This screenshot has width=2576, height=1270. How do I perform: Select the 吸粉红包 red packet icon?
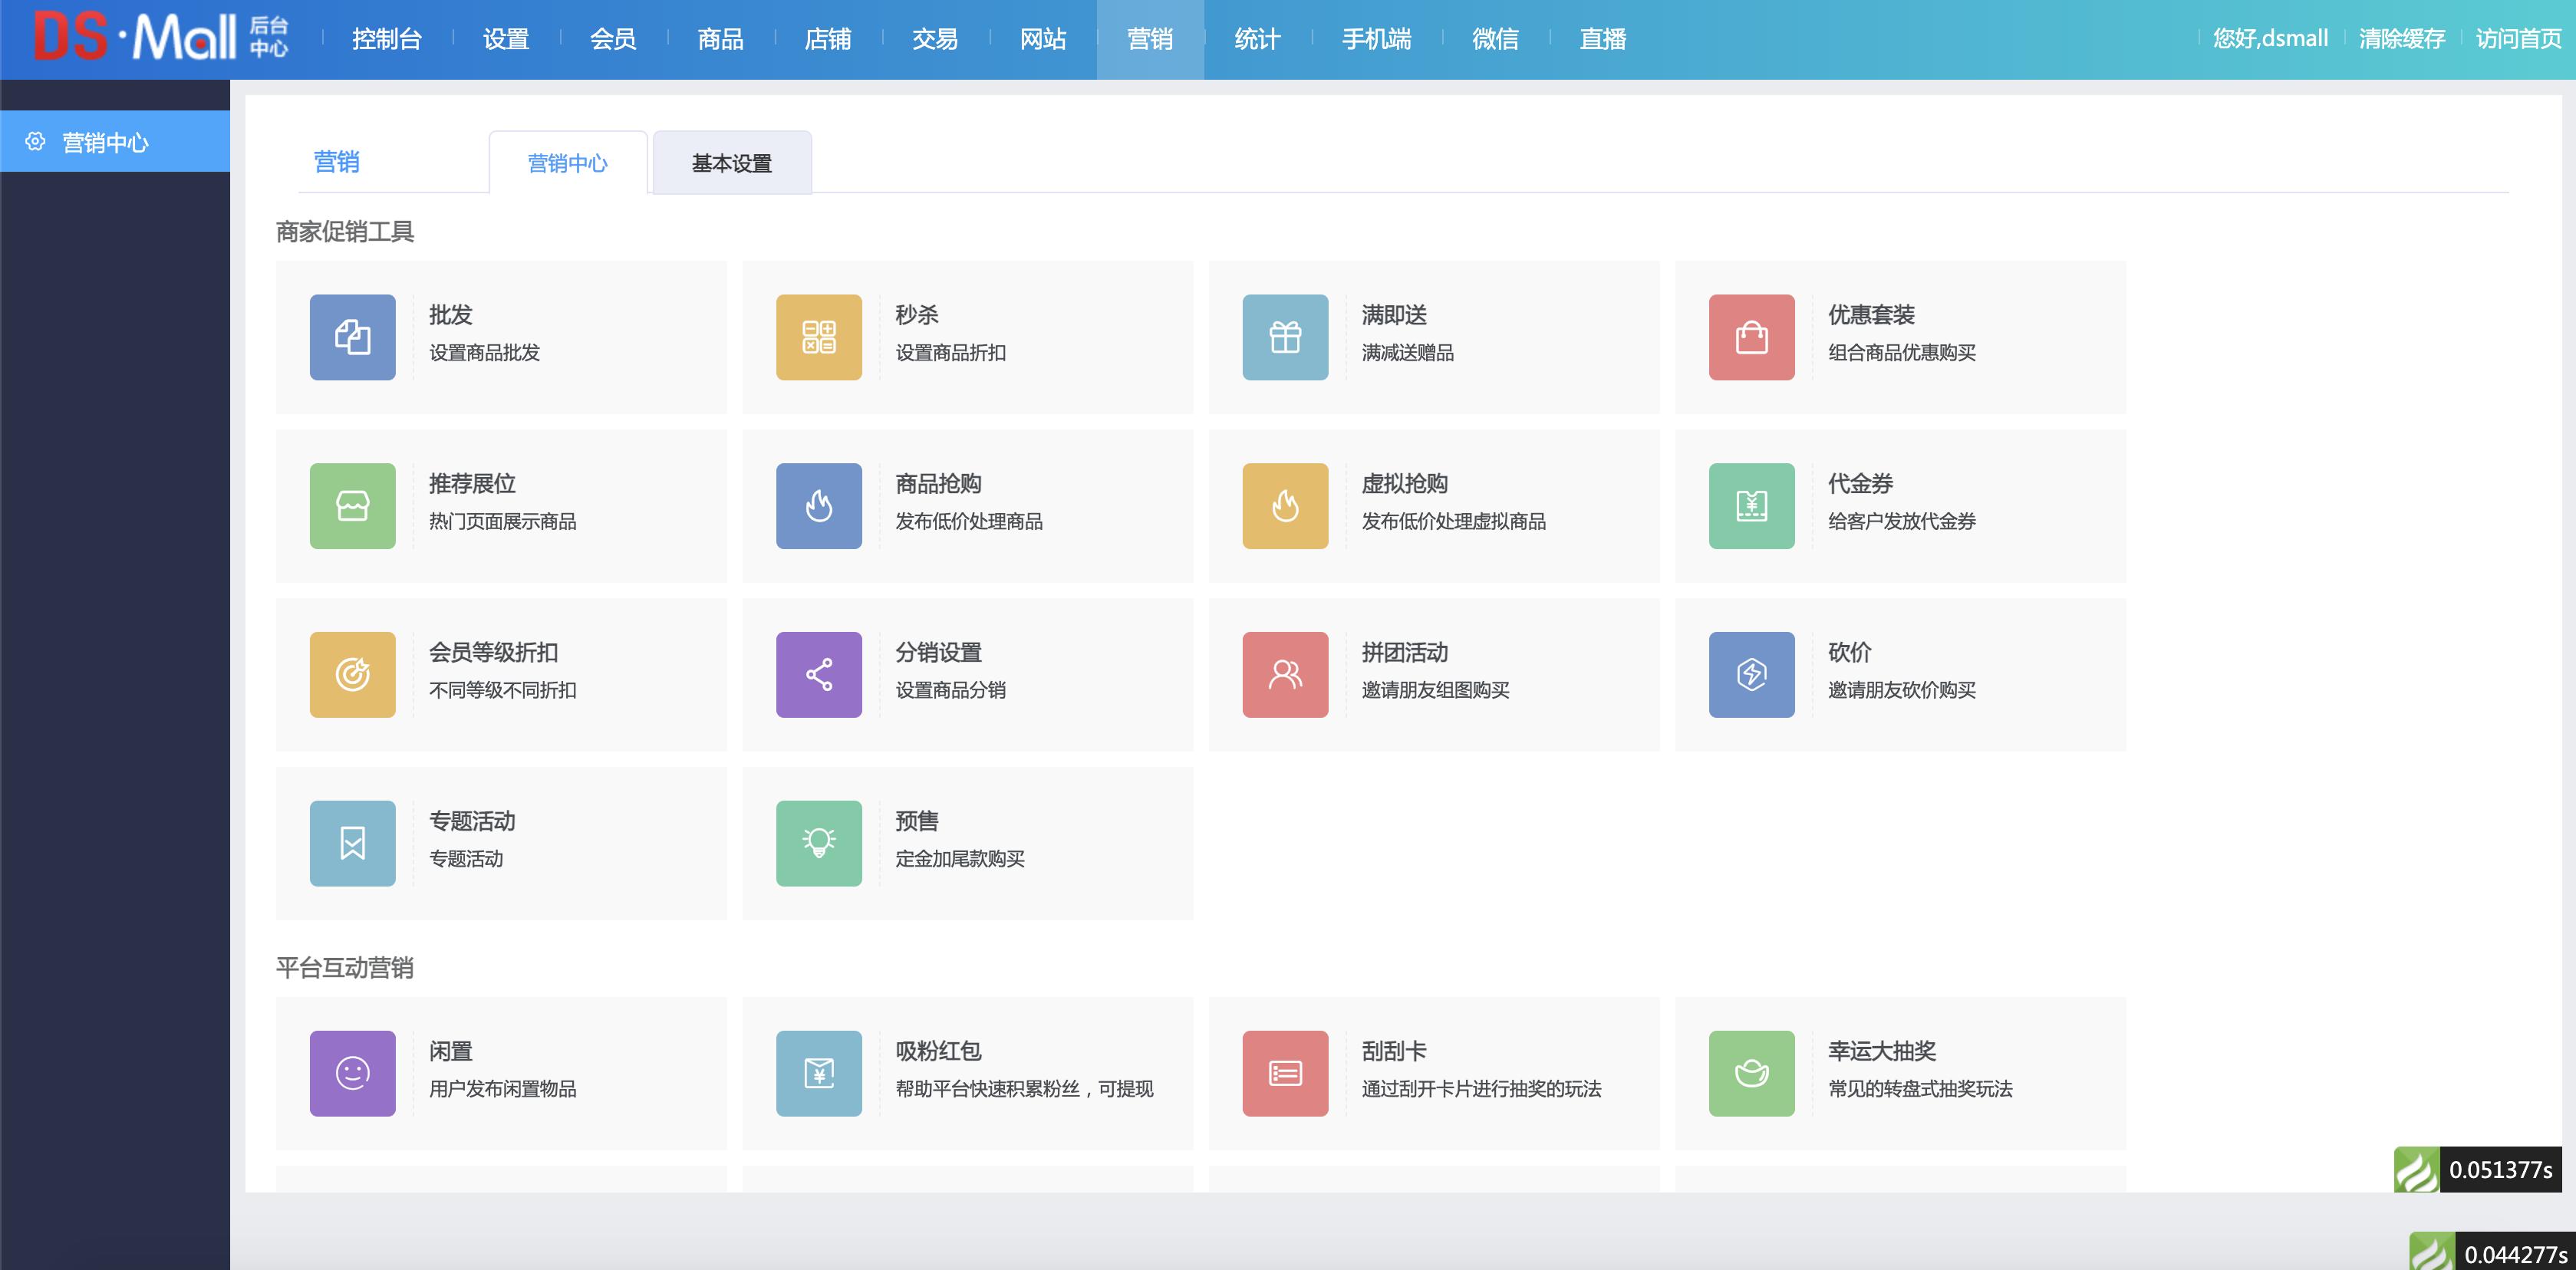point(818,1073)
